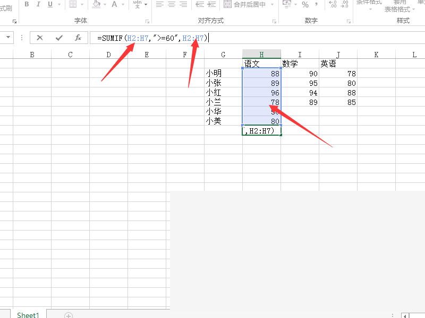The height and width of the screenshot is (318, 425).
Task: Align text right icon
Action: [x=183, y=4]
